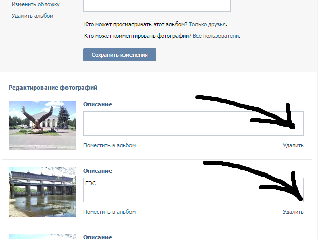This screenshot has width=328, height=239.
Task: Select the eagle statue photo thumbnail
Action: [42, 125]
